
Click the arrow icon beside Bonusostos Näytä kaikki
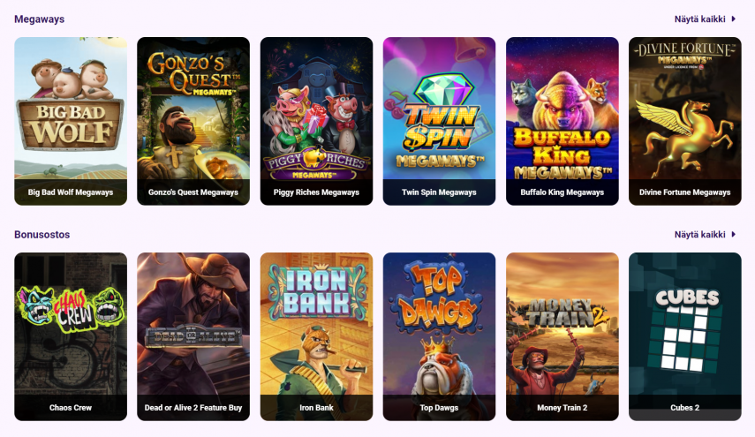[x=734, y=234]
